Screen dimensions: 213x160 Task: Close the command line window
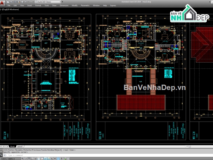(1, 152)
